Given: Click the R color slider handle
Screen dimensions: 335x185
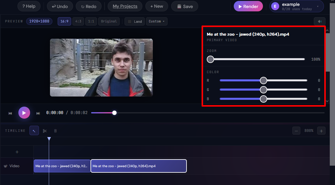Looking at the screenshot, I should (x=264, y=81).
